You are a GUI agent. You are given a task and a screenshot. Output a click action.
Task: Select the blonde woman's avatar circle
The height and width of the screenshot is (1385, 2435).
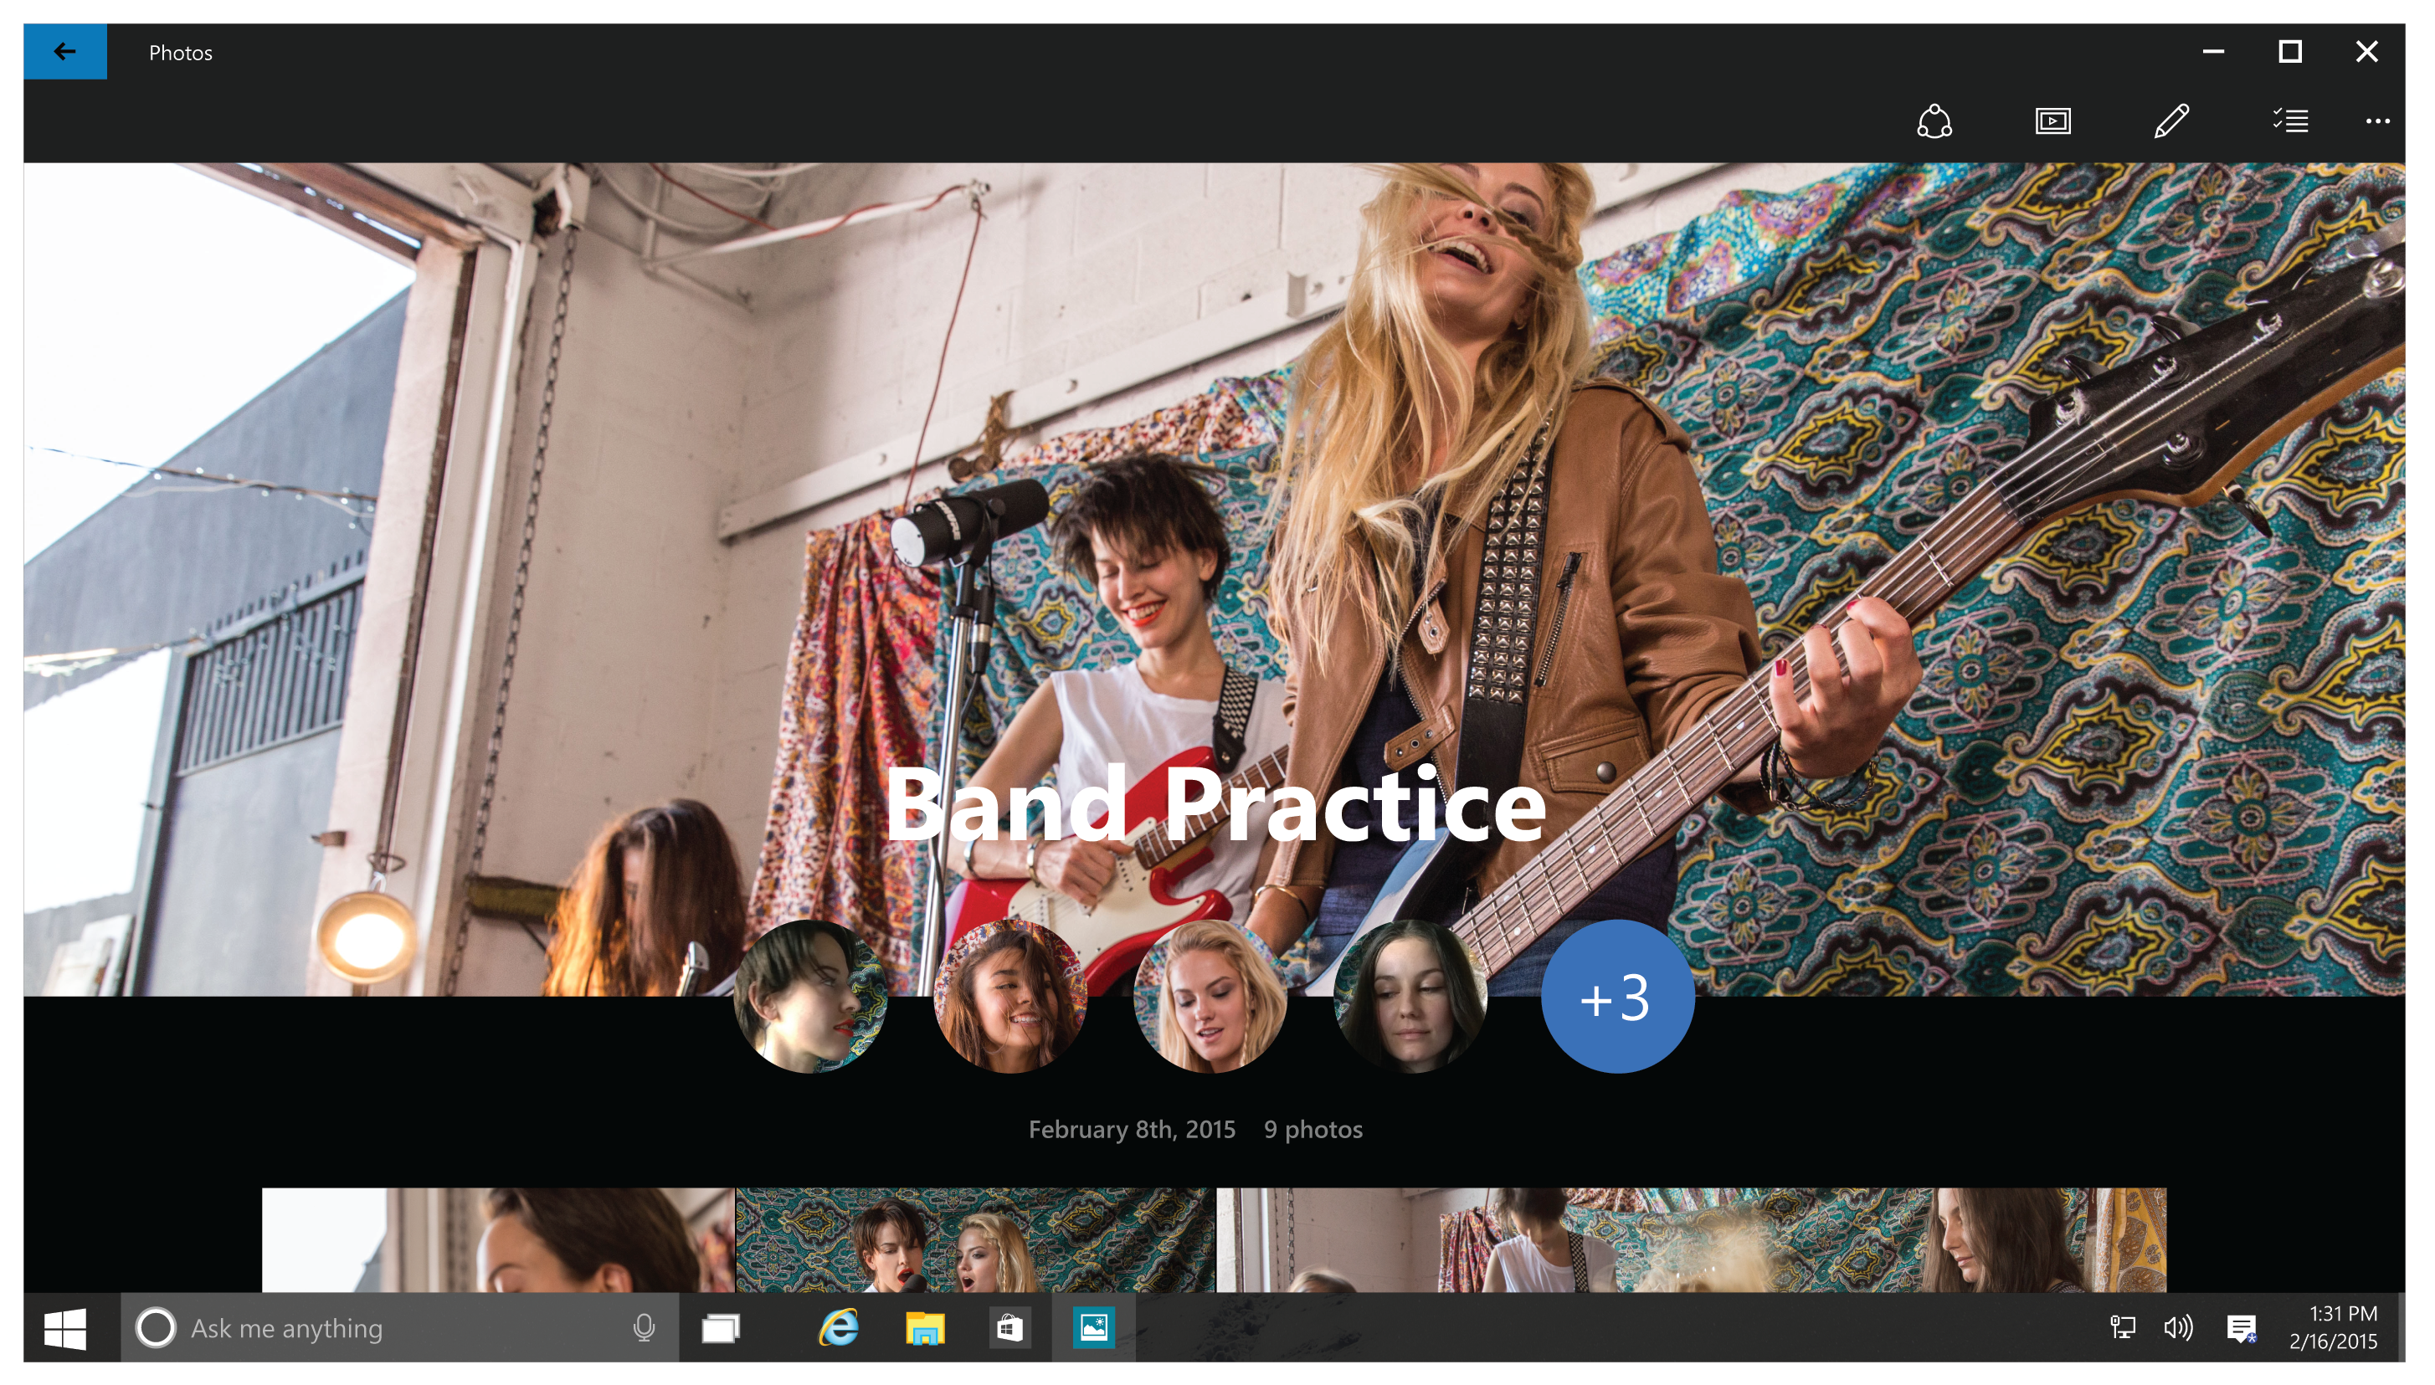click(1210, 997)
